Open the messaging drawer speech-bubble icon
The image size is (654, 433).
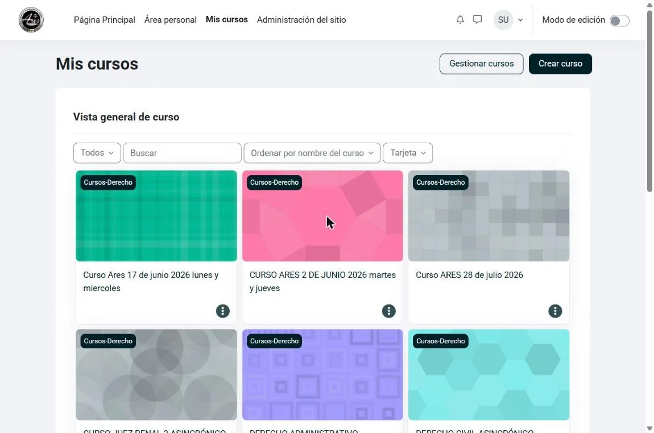tap(478, 19)
